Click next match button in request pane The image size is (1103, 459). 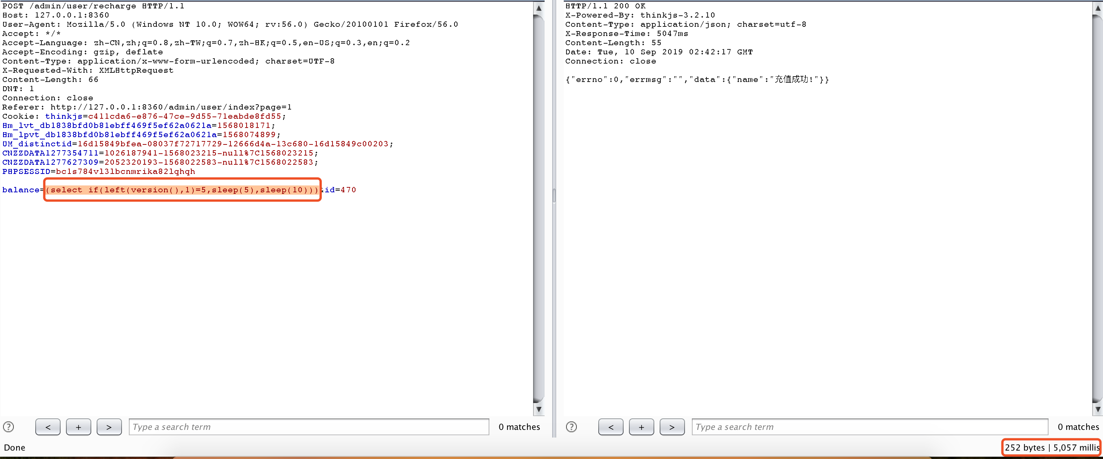109,426
